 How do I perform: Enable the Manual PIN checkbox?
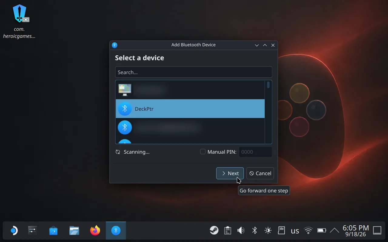(x=203, y=152)
